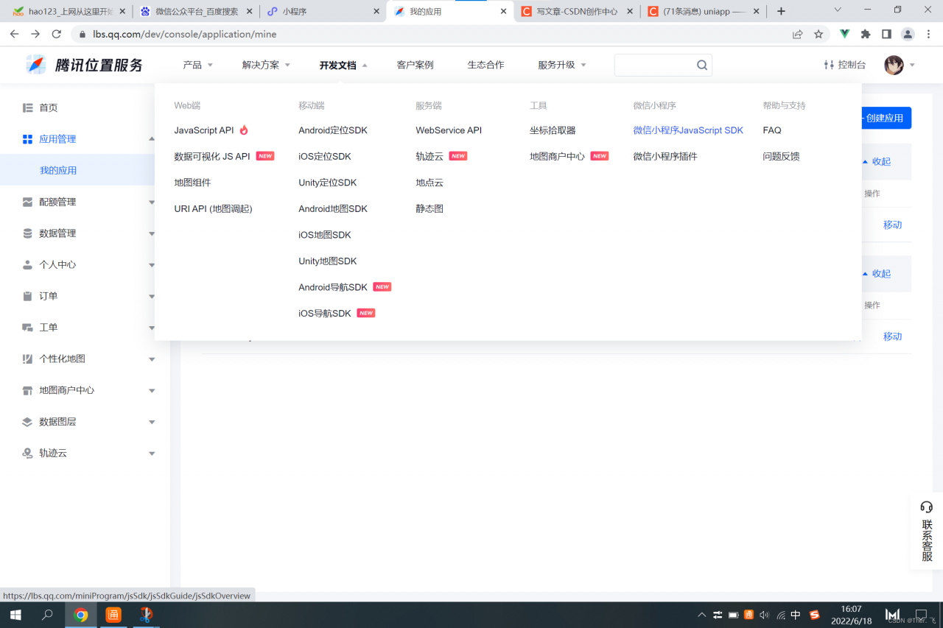Open 数据可视化 JS API link

[x=212, y=156]
